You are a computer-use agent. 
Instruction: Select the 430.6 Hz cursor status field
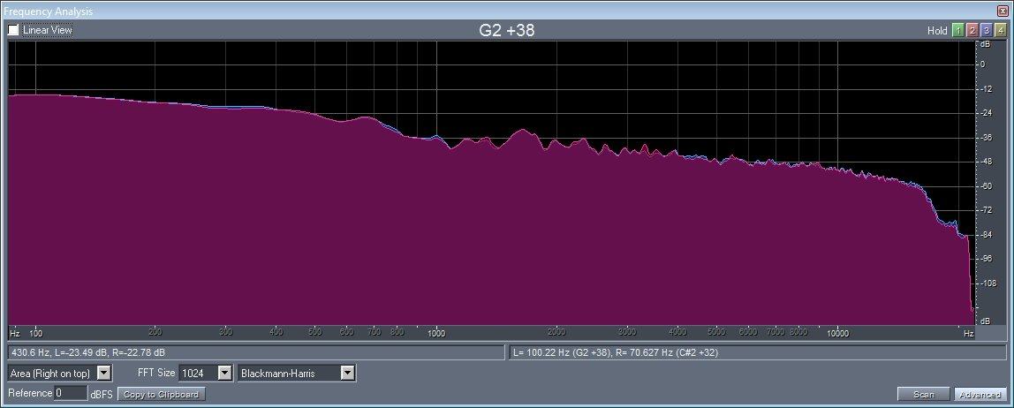pos(253,352)
